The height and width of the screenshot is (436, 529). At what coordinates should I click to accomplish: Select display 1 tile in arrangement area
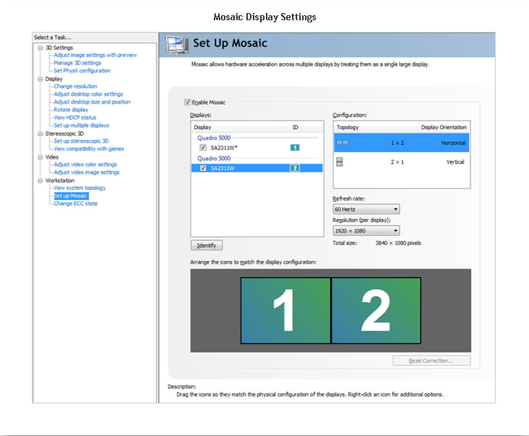(x=286, y=310)
